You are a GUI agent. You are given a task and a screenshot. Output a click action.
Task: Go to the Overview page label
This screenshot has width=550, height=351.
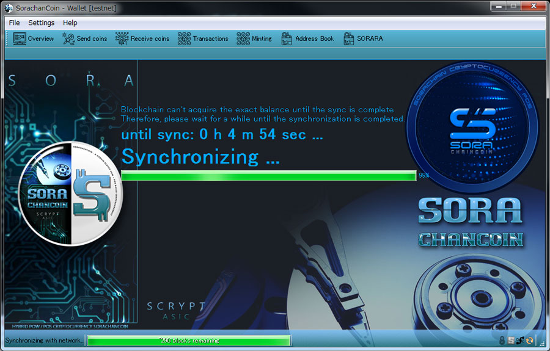(x=41, y=38)
